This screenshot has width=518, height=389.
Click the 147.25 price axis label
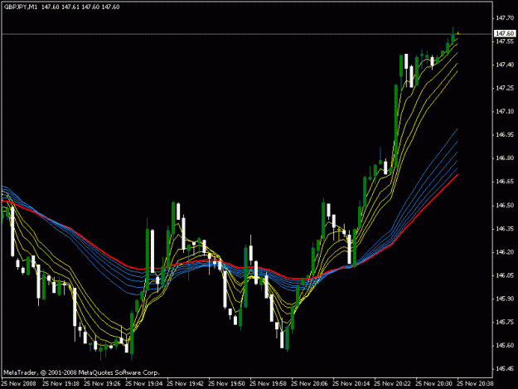click(505, 88)
